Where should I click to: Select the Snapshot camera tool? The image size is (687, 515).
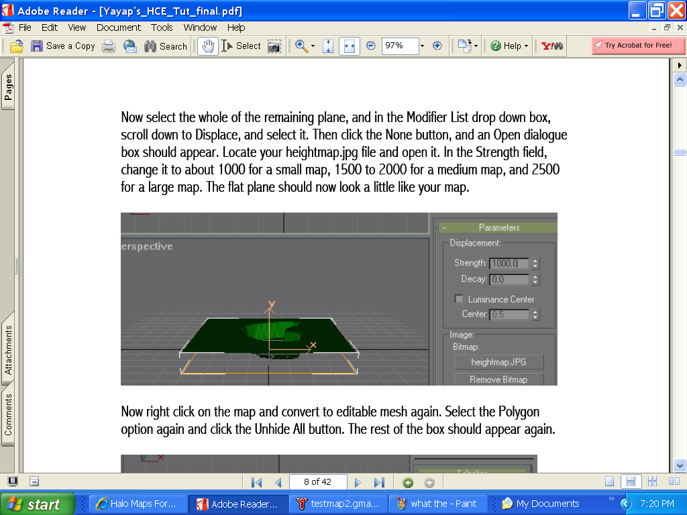[x=274, y=46]
